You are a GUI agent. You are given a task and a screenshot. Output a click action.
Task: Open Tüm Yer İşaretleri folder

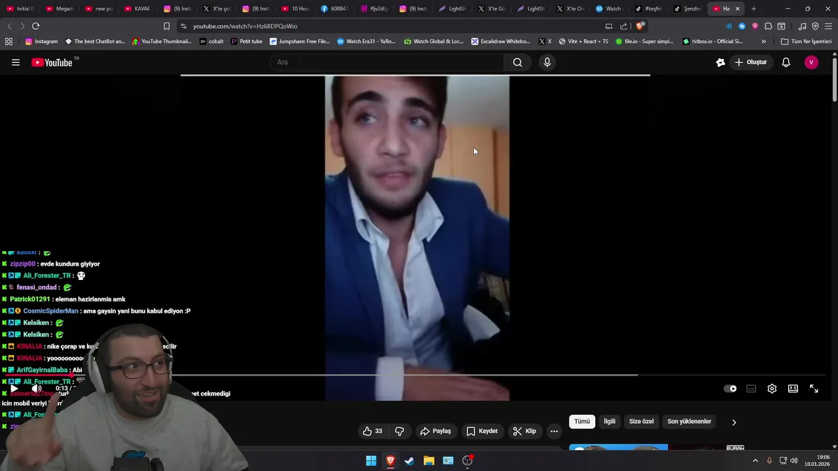[x=807, y=41]
